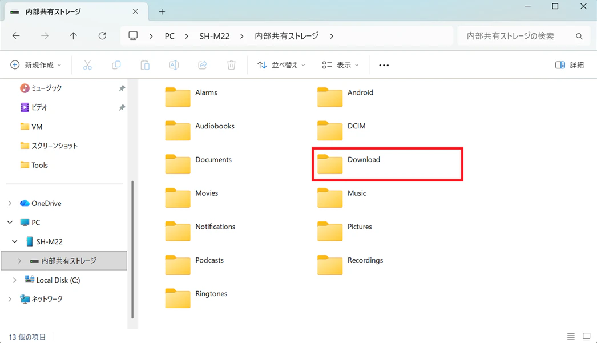The image size is (597, 343).
Task: Click the 13 個の項目 status text
Action: [27, 337]
